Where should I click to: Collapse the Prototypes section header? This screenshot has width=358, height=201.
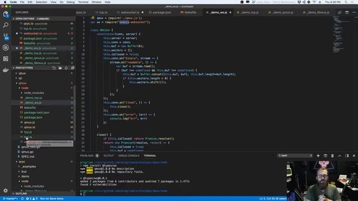[x=24, y=68]
